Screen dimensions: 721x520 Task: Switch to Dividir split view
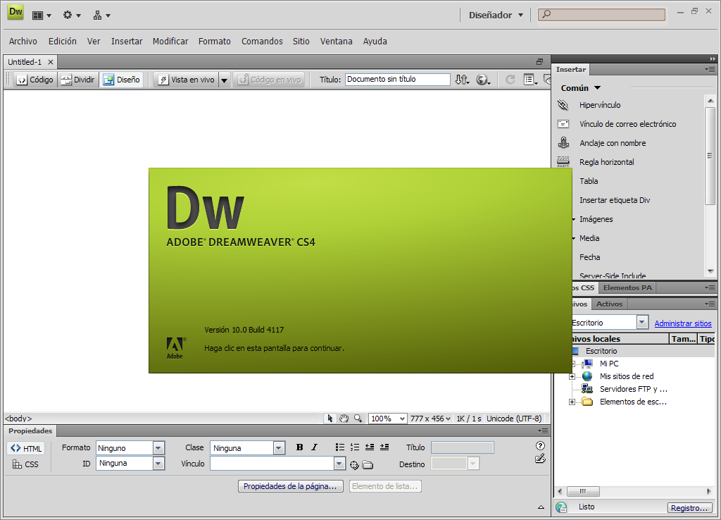click(77, 80)
